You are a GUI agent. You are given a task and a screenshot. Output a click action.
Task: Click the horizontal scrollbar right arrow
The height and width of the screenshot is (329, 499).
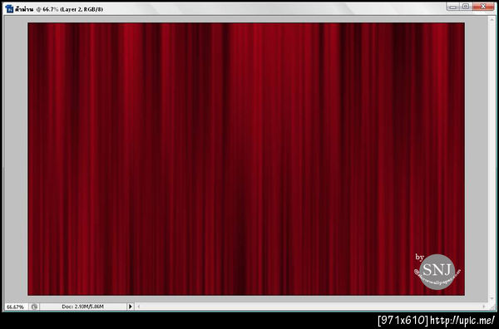click(x=484, y=307)
